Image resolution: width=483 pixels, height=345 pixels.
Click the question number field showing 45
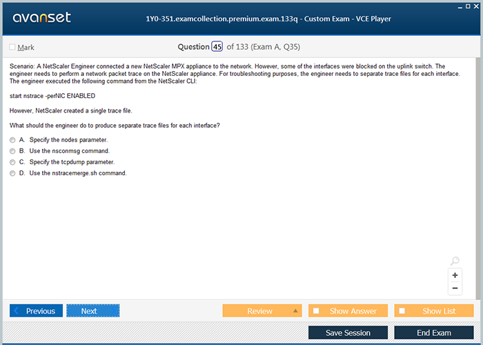click(217, 47)
